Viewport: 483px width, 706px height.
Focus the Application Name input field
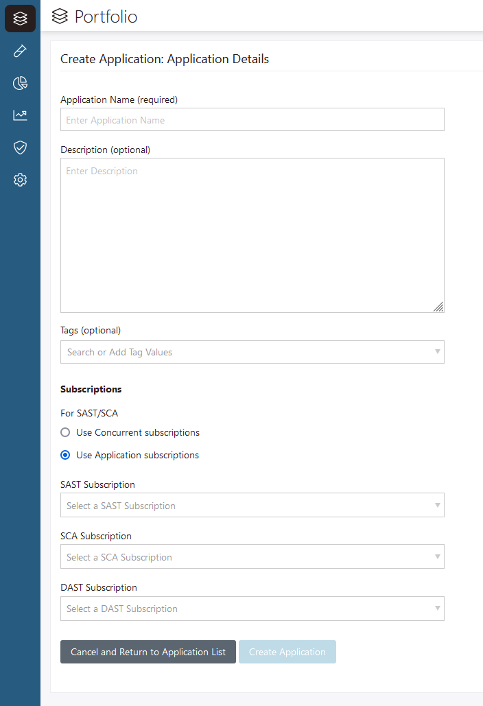tap(252, 119)
